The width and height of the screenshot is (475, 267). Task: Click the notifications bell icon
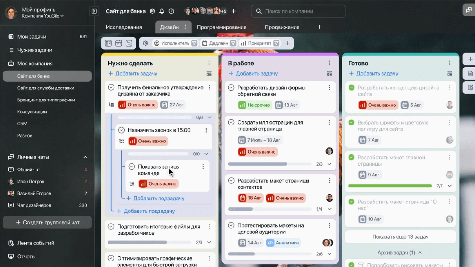click(x=162, y=11)
